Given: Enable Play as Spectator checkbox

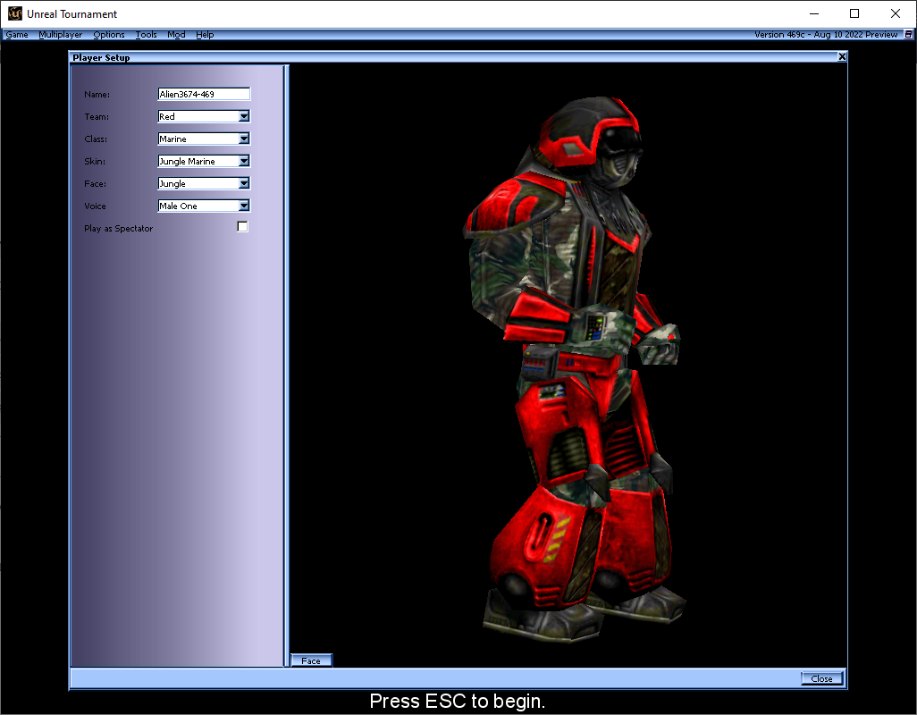Looking at the screenshot, I should pos(243,227).
